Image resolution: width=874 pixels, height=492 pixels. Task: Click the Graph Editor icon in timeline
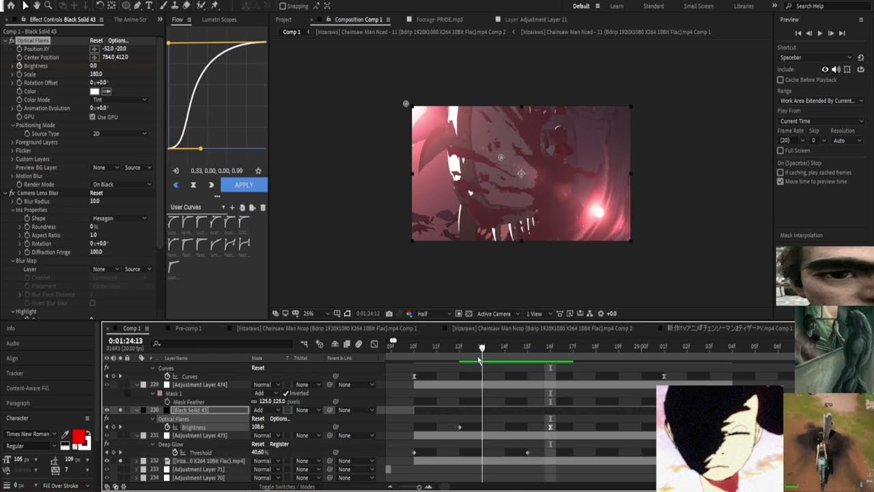[374, 344]
